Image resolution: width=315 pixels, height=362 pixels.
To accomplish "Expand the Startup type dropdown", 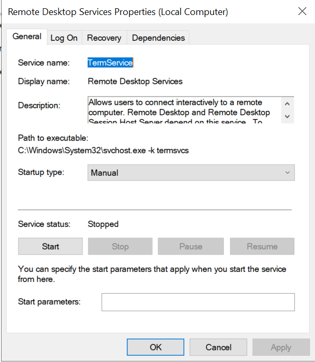I will [x=191, y=173].
